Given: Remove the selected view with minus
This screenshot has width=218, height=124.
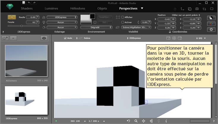Looking at the screenshot, I should [13, 38].
